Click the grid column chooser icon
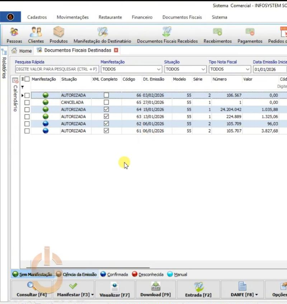Viewport: 287px width, 304px height. click(23, 79)
